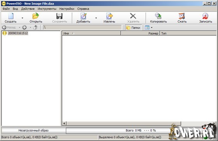Expand dropdown arrow next to Добавить
218x141 pixels.
coord(96,18)
